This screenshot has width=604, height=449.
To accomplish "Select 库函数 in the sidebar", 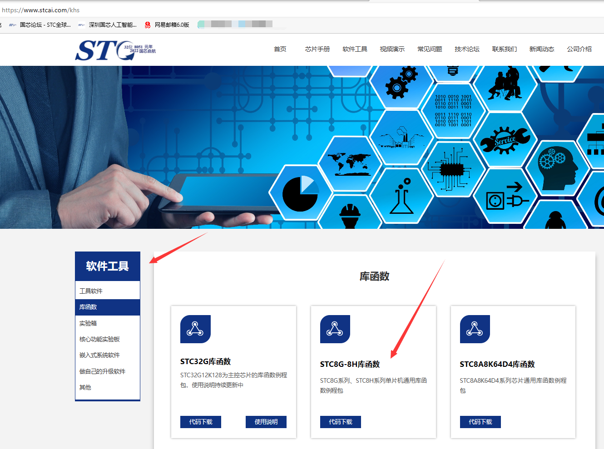I will (x=108, y=307).
